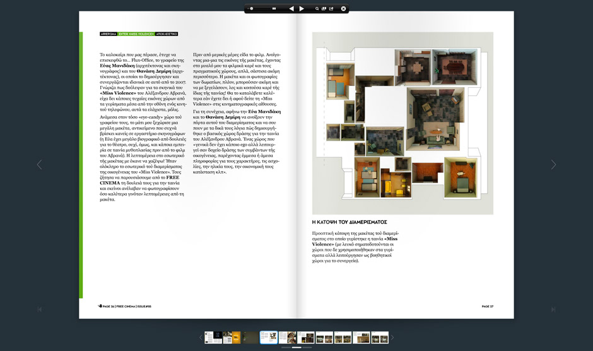Adjust the zoom slider handle
The image size is (593, 351).
(252, 8)
